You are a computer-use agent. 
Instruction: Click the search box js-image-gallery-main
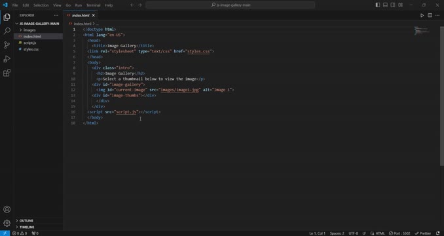231,5
